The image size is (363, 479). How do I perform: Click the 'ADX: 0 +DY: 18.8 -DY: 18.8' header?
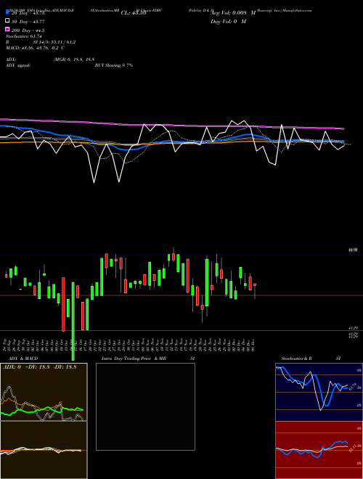[x=39, y=367]
